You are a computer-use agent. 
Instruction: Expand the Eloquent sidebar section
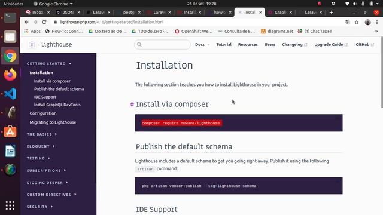tap(41, 146)
